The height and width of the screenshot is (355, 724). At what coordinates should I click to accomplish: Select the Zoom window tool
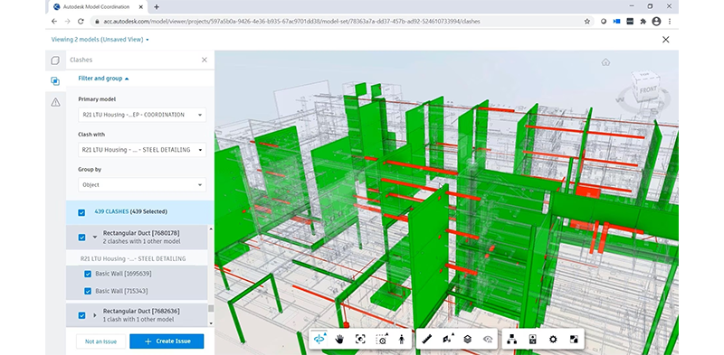pos(381,340)
